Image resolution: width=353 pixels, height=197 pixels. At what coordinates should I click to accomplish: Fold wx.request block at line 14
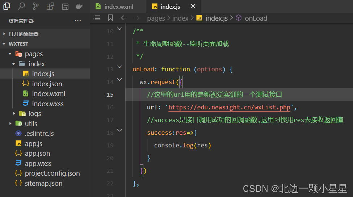click(119, 79)
